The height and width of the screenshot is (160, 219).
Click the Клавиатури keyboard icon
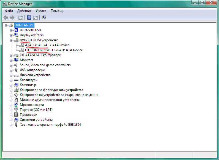16,80
